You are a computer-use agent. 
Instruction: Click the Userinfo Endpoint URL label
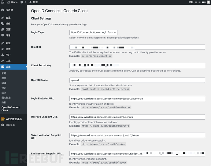click(x=44, y=117)
